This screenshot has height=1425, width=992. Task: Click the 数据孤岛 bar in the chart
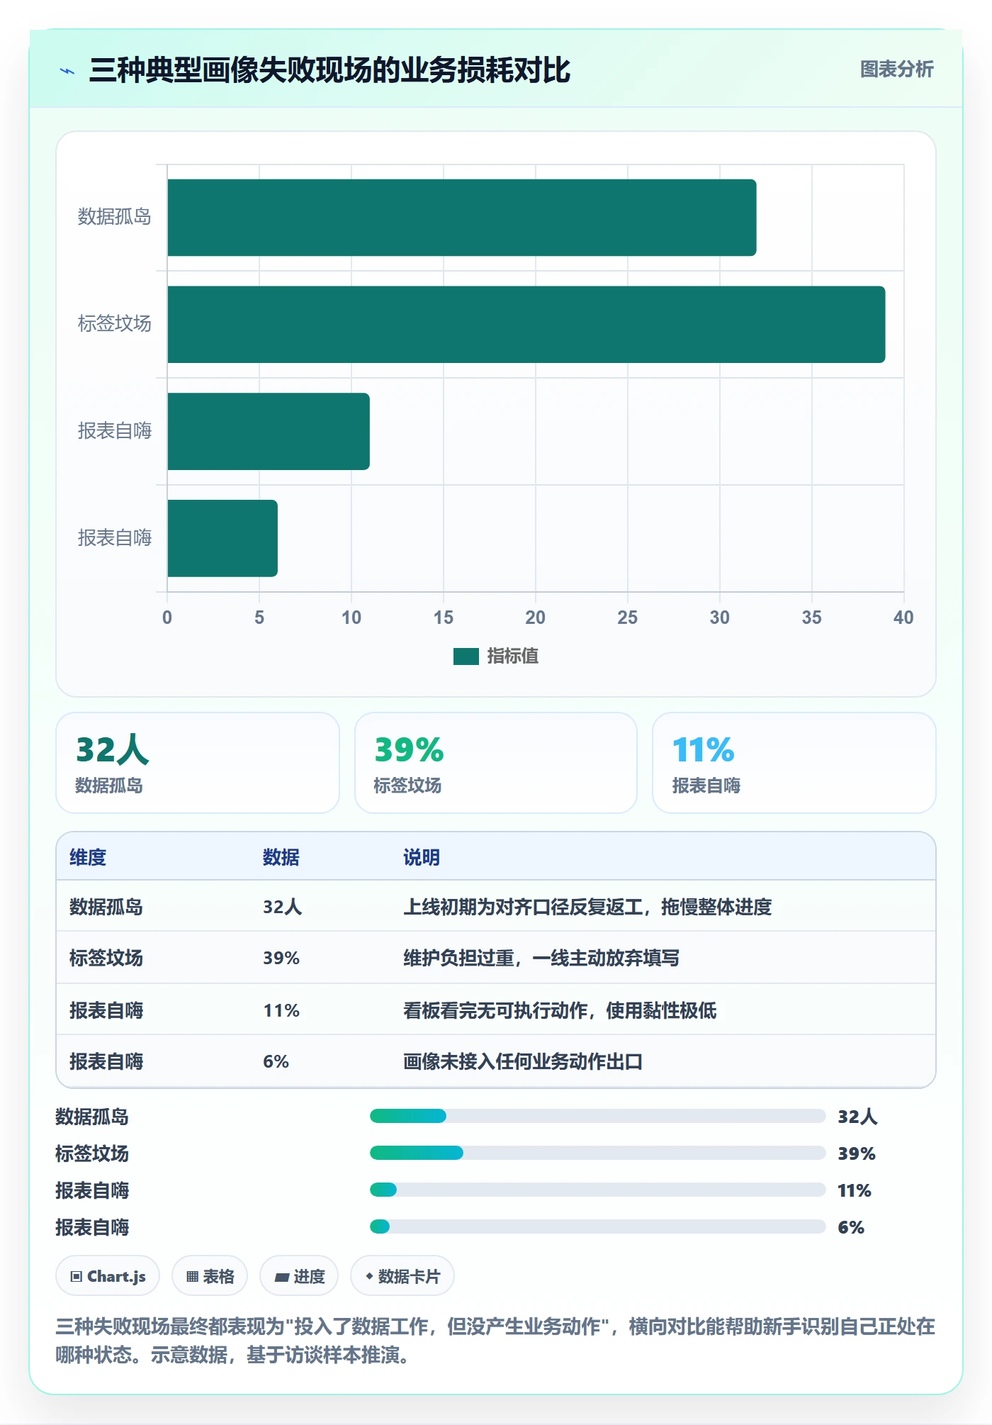point(461,218)
